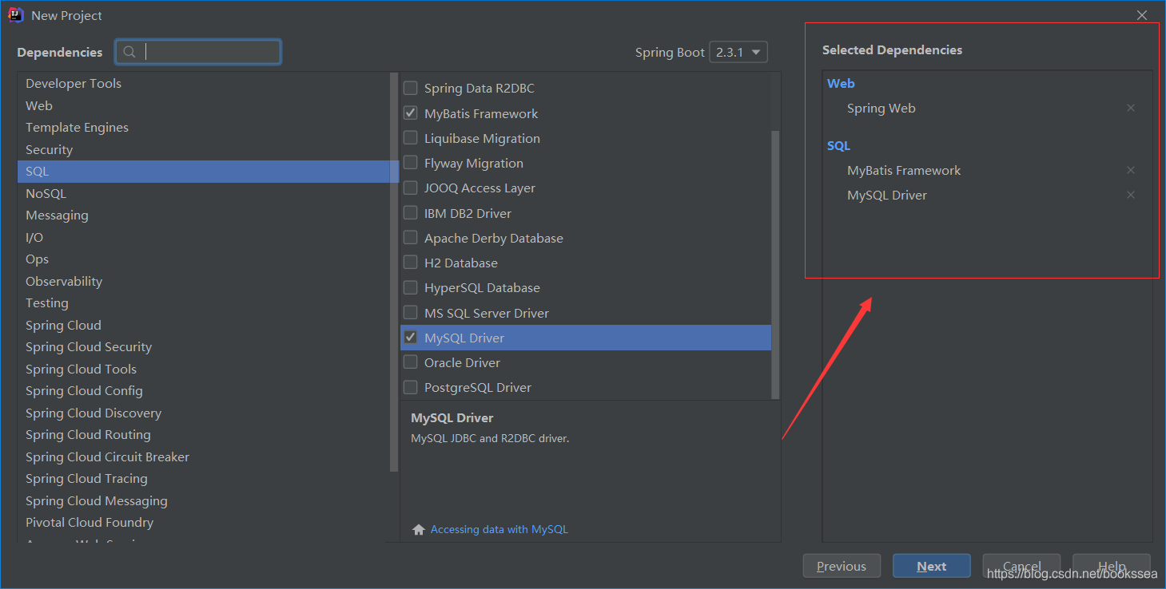Open Accessing data with MySQL guide link

click(499, 529)
